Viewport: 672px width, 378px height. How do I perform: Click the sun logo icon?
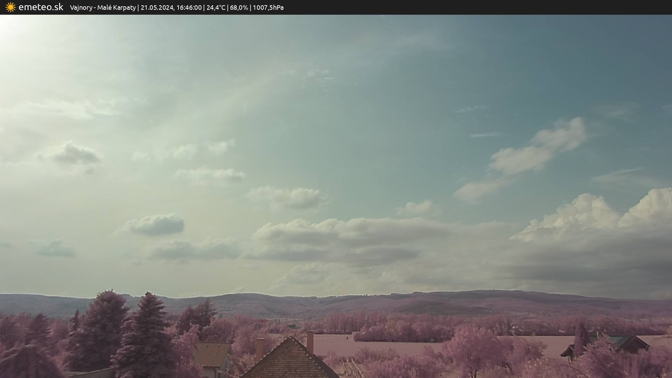pos(10,7)
